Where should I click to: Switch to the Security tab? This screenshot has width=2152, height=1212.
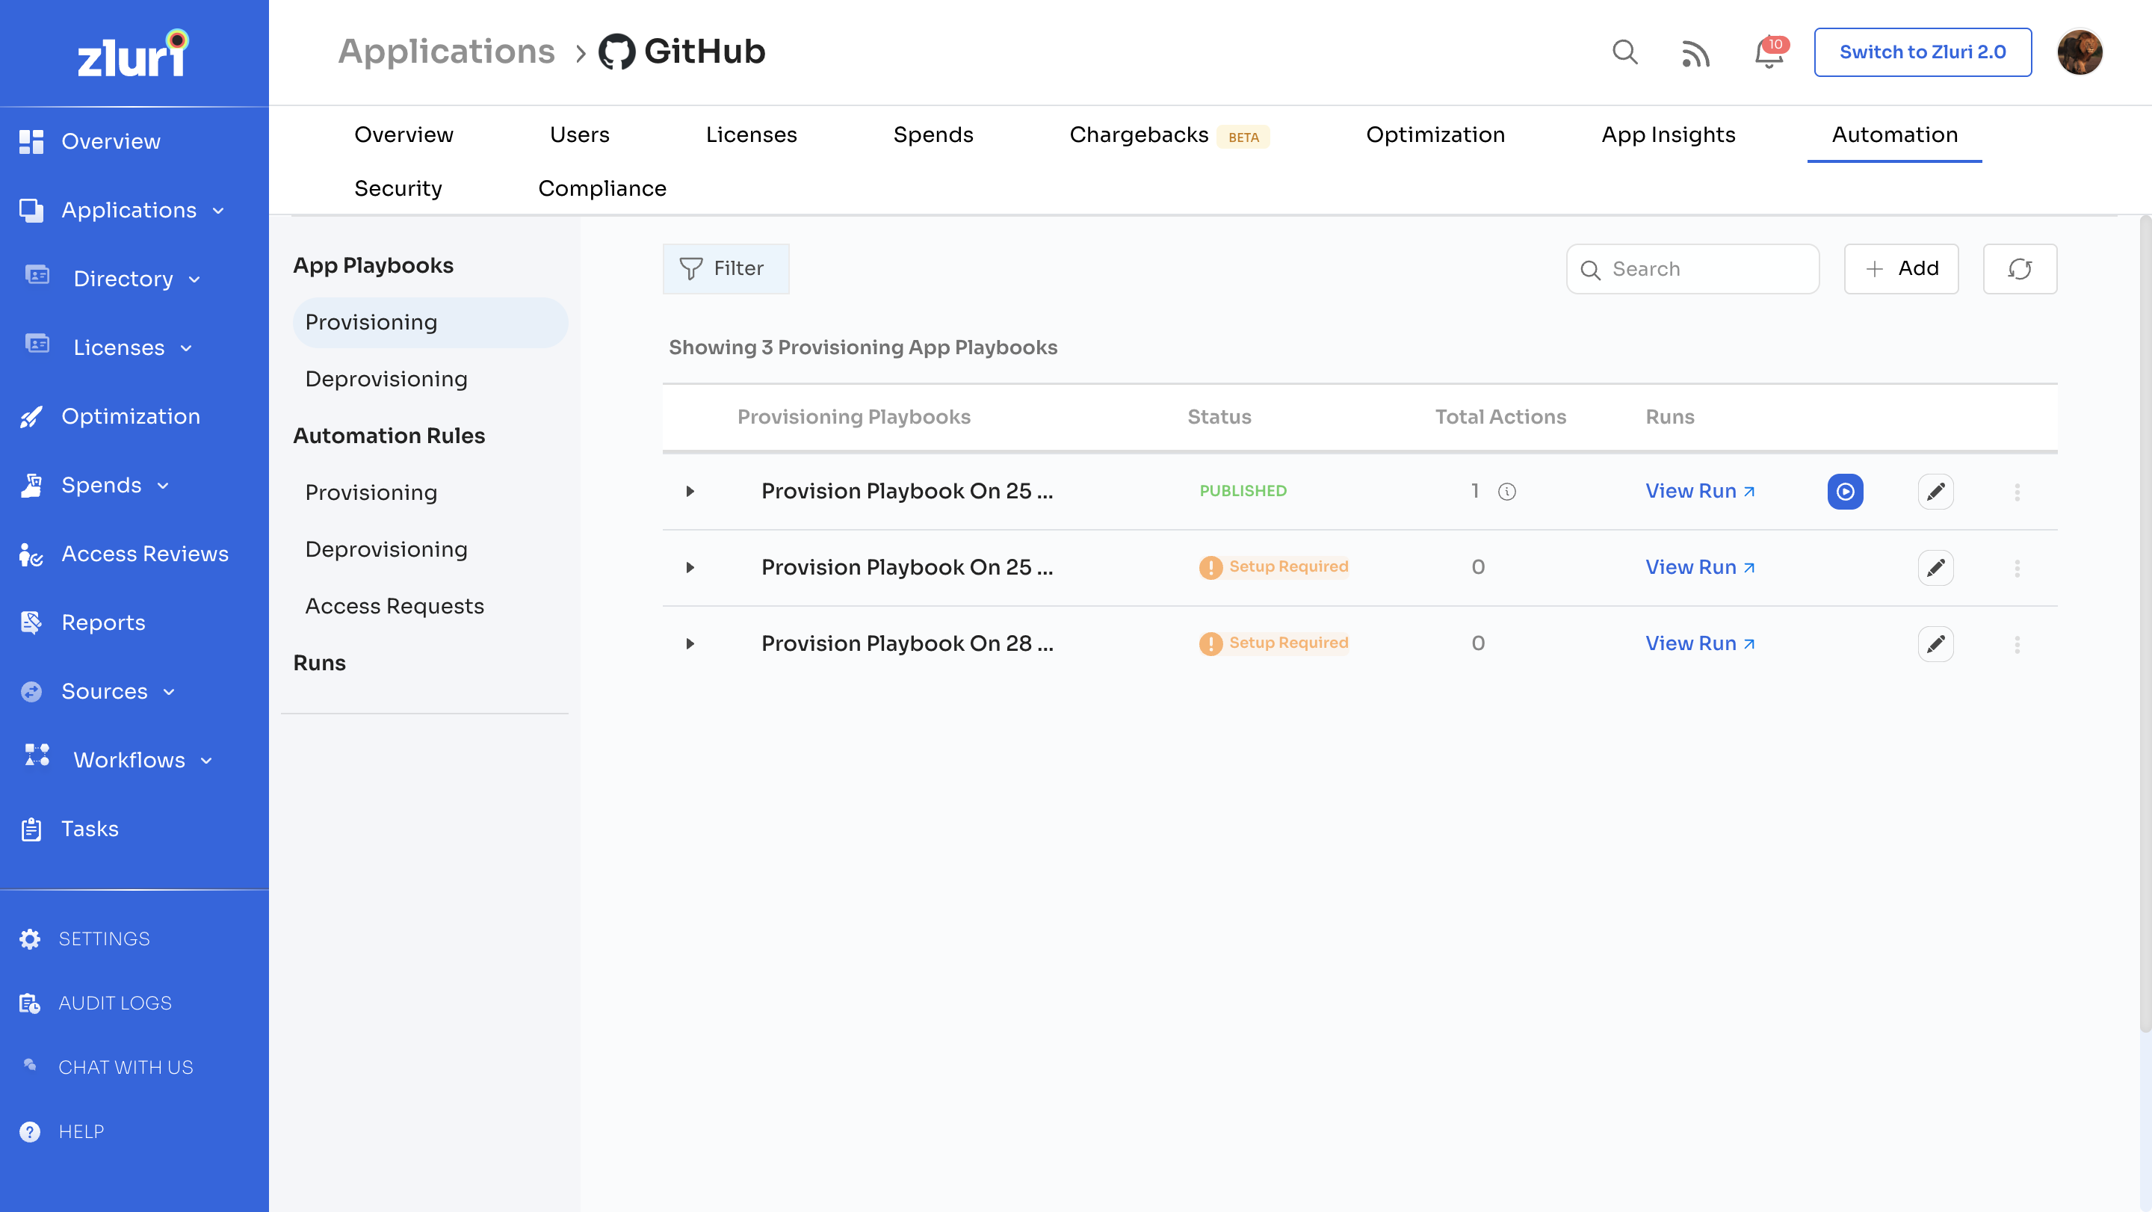[398, 188]
